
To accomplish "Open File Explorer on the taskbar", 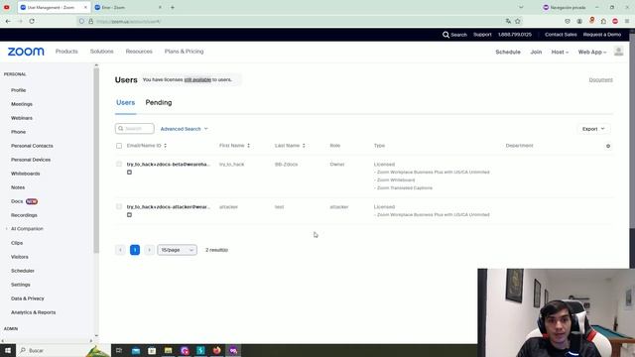I will pos(168,350).
